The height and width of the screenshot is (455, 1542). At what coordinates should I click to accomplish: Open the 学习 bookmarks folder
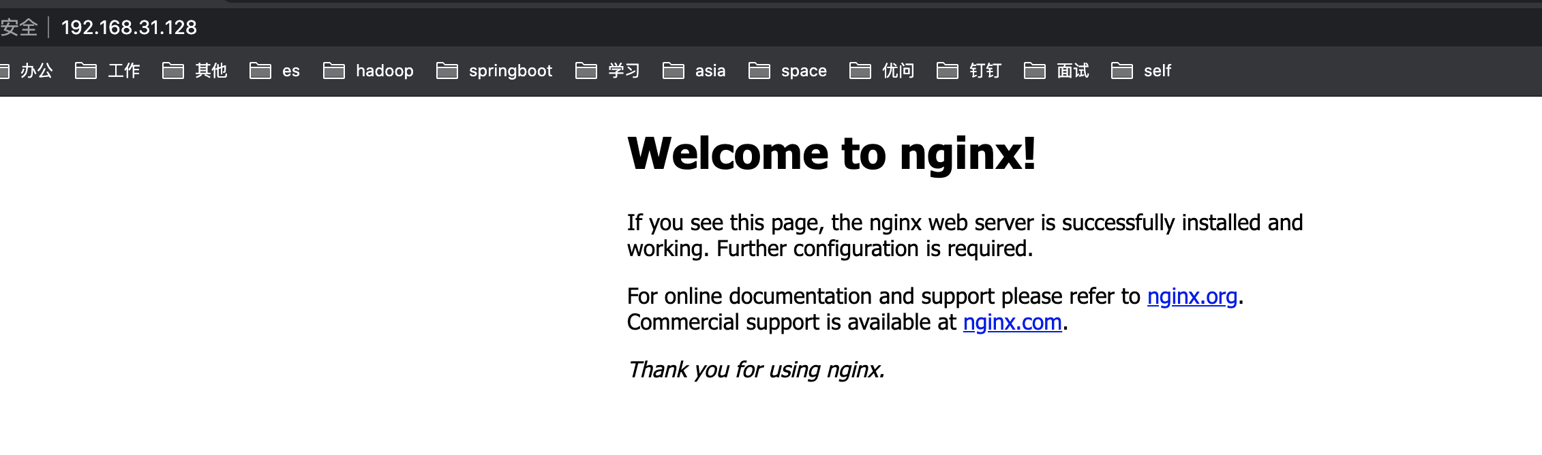point(608,71)
